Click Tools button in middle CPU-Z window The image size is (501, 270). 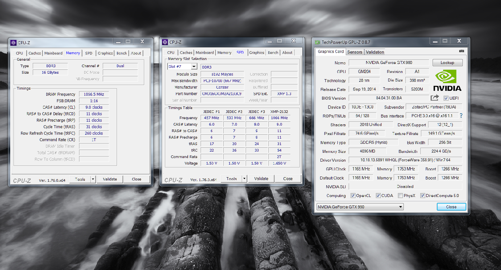[232, 178]
